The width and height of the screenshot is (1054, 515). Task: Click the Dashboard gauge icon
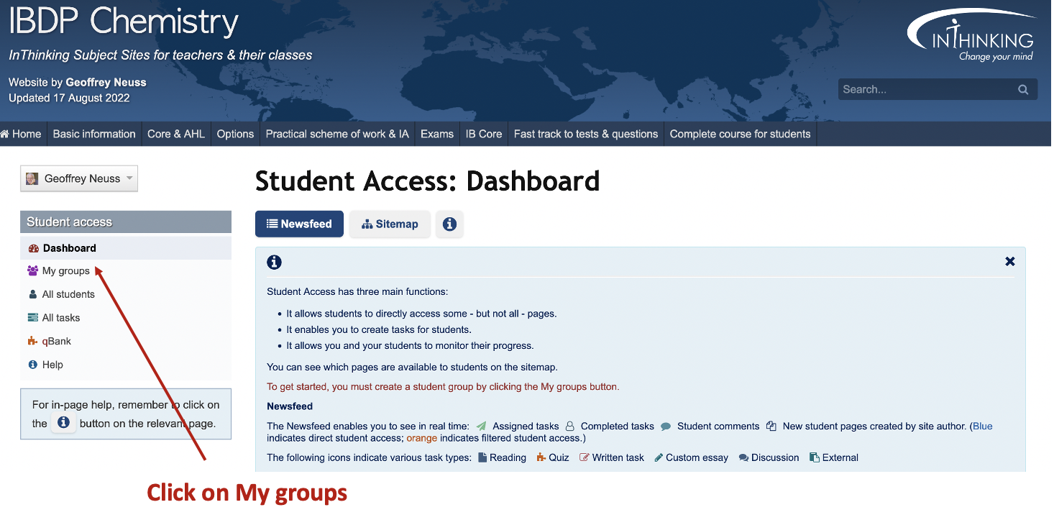pyautogui.click(x=33, y=249)
